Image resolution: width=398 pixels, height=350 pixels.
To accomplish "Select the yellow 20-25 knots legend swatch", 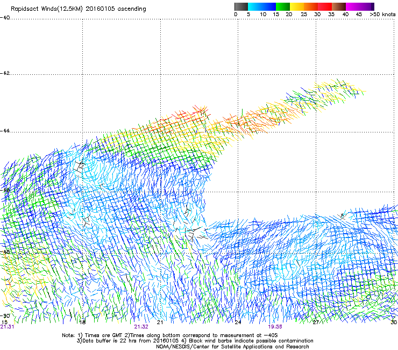I will tap(297, 6).
